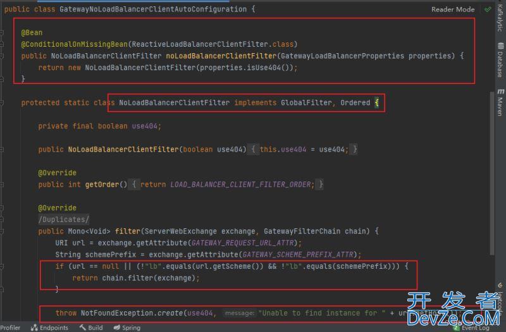Click ReactiveLoadBalancerClientFilter.class reference
506x332 pixels.
(x=213, y=44)
